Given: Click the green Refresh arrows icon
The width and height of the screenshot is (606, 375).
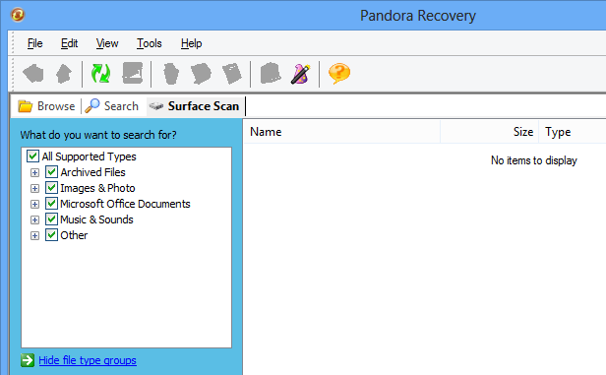Looking at the screenshot, I should coord(101,74).
